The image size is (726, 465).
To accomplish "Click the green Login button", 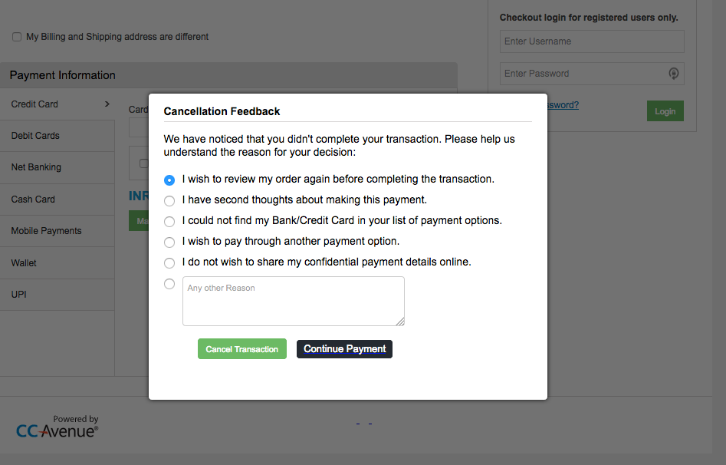I will 665,111.
